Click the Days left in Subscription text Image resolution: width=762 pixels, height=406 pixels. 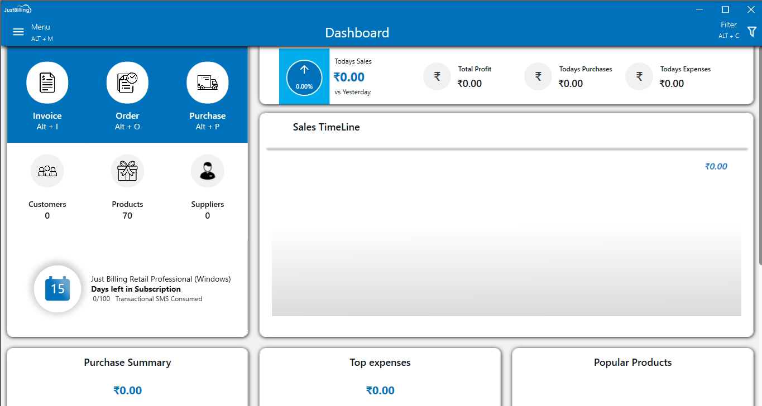pyautogui.click(x=136, y=289)
